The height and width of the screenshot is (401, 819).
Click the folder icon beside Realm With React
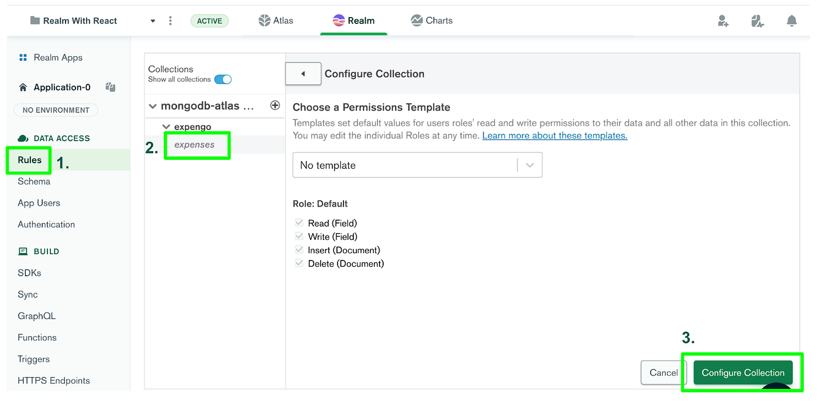33,20
